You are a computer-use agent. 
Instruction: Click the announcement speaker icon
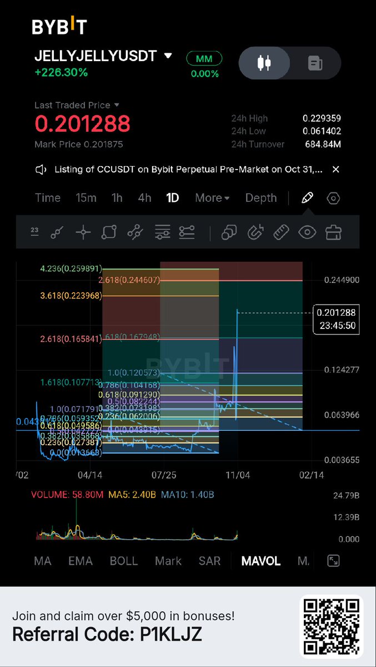[x=41, y=170]
